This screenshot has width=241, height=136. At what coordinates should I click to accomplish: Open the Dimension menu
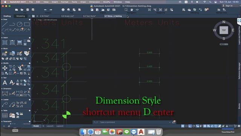click(x=95, y=2)
